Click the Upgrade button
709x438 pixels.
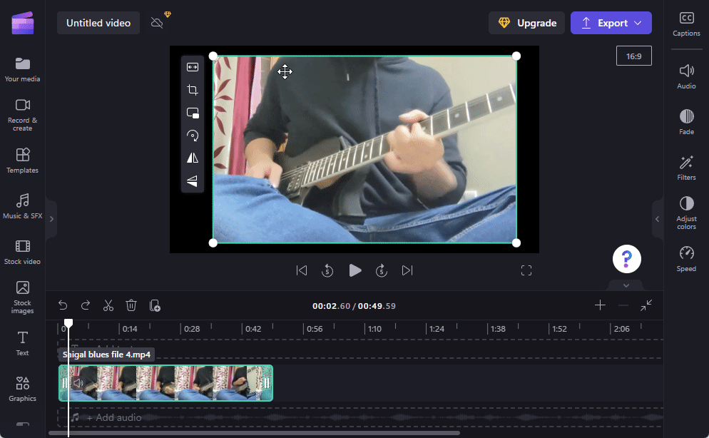[x=526, y=23]
